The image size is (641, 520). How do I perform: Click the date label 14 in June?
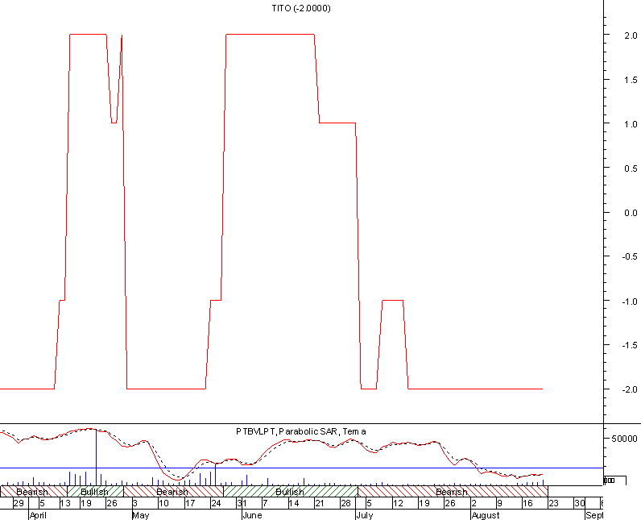click(294, 503)
